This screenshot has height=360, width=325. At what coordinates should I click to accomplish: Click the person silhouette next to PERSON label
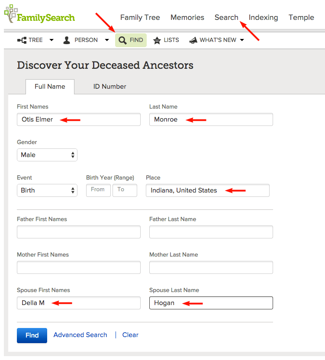pos(66,40)
